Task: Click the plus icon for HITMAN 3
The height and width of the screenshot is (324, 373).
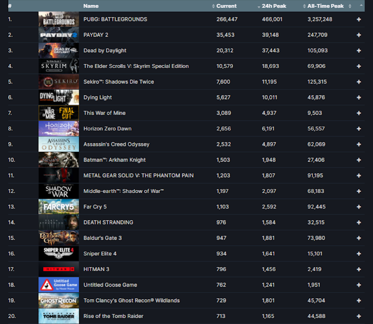Action: (x=359, y=269)
